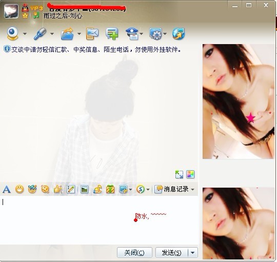Open the emoticon smiley picker
This screenshot has height=262, width=277.
19,189
